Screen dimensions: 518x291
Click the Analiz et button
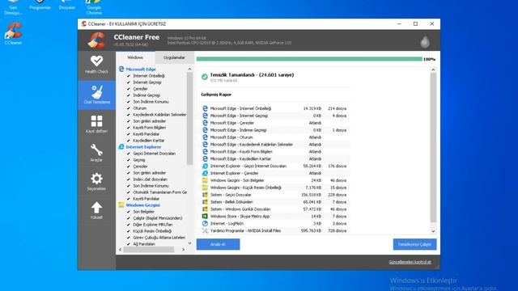[x=218, y=244]
